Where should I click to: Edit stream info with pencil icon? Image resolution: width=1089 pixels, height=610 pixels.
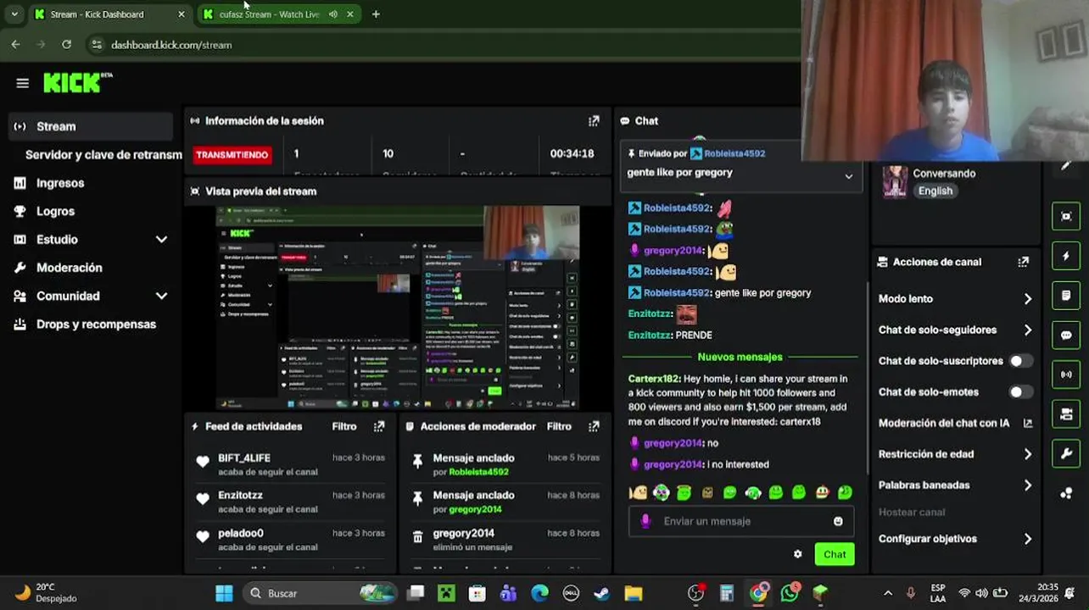point(1066,166)
